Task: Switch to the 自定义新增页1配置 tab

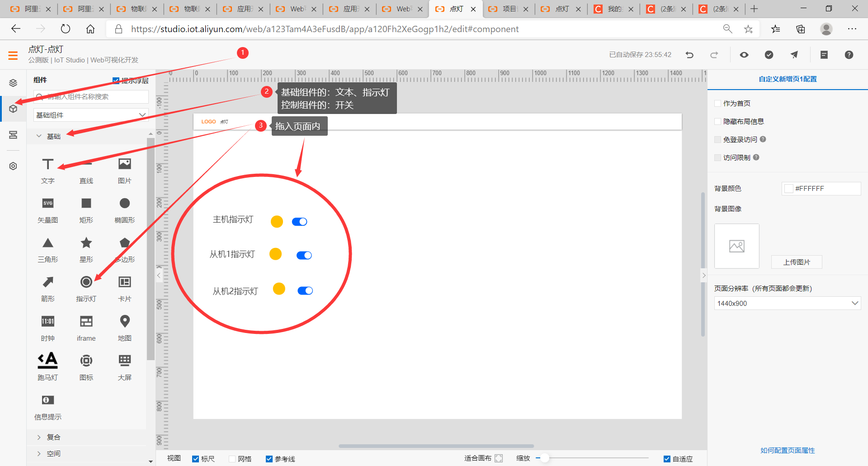Action: pos(788,79)
